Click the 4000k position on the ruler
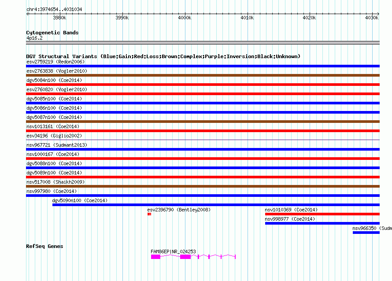This screenshot has width=392, height=281. click(x=185, y=18)
